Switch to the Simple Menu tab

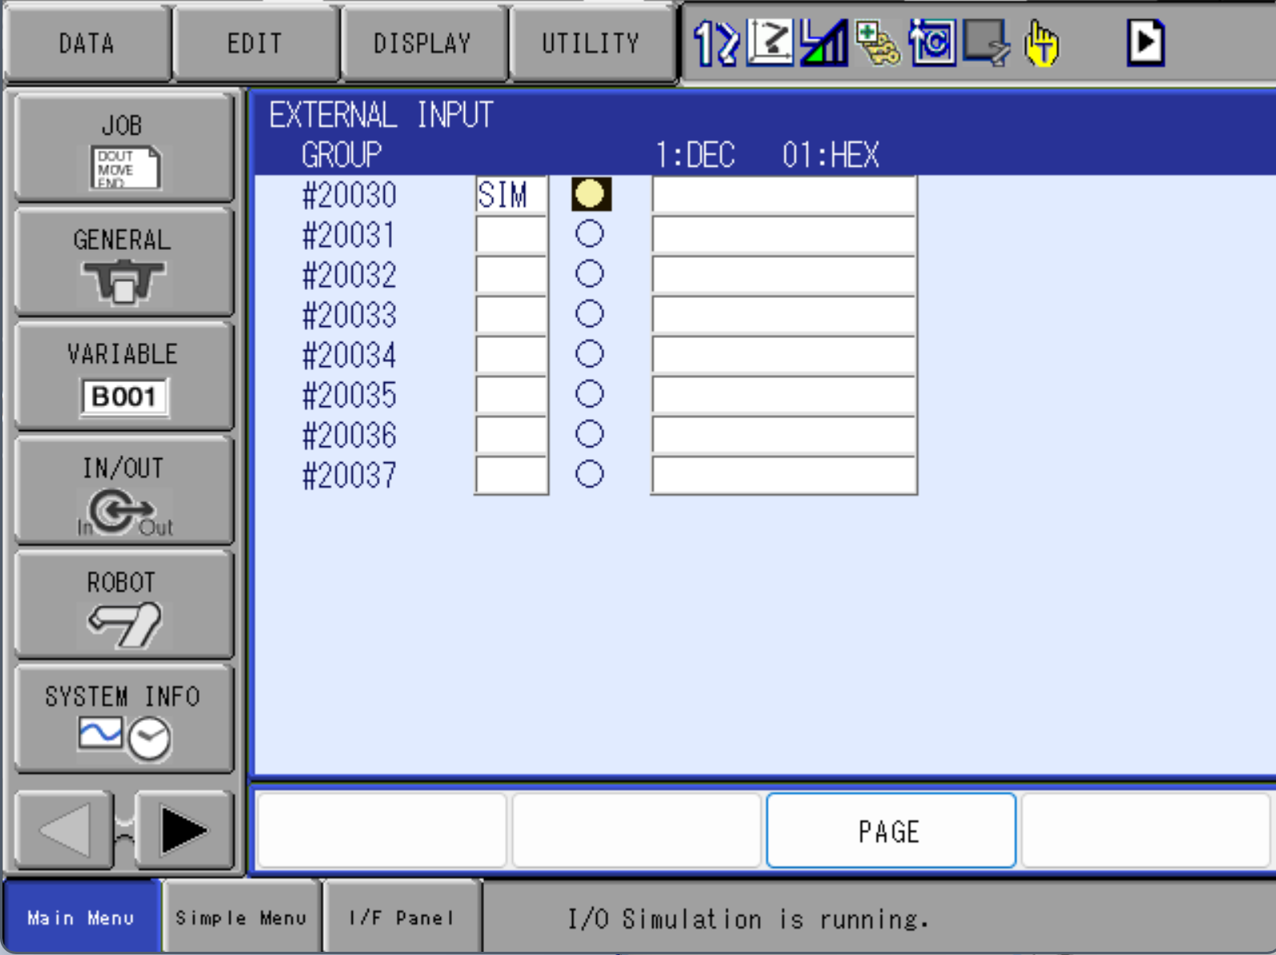(x=241, y=917)
